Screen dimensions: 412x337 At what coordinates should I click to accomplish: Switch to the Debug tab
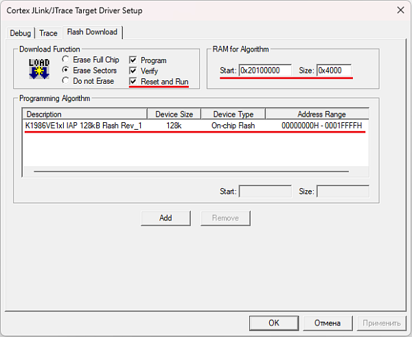pos(21,33)
